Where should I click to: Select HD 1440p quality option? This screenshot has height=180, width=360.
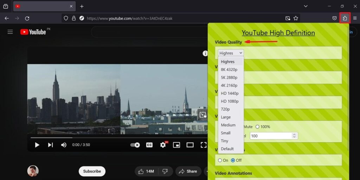click(231, 93)
